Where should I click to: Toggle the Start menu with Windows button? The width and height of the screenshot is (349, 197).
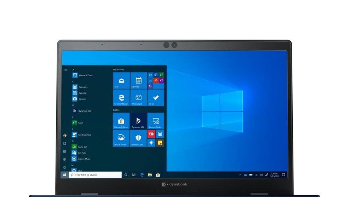click(65, 175)
